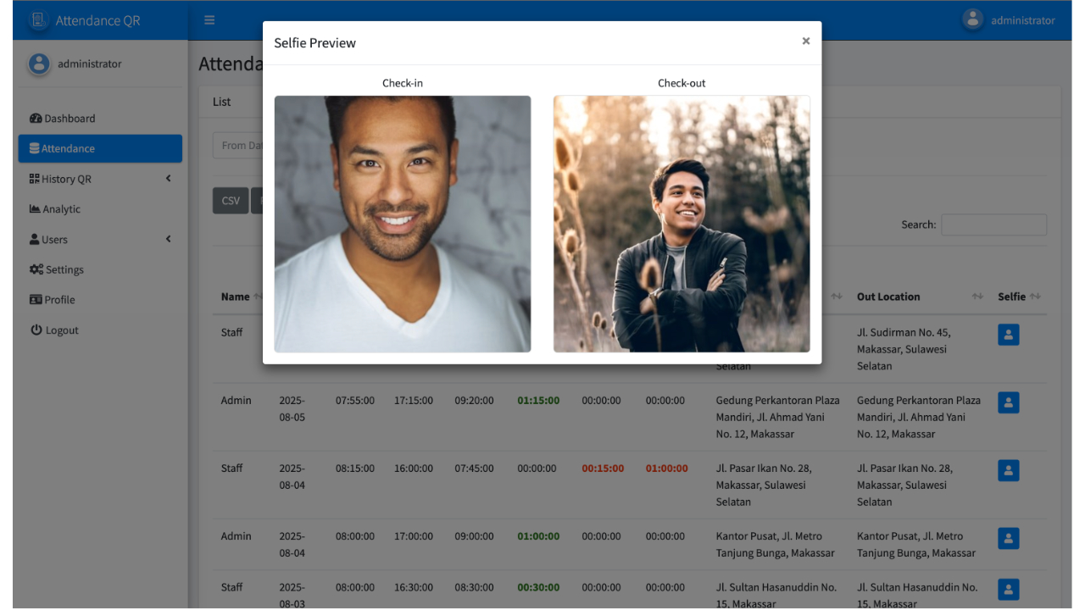Click the 09:20:00 duration cell

[474, 401]
